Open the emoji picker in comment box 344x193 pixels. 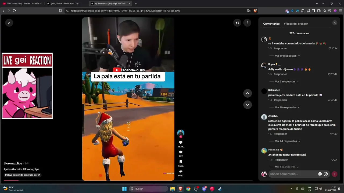pos(326,174)
